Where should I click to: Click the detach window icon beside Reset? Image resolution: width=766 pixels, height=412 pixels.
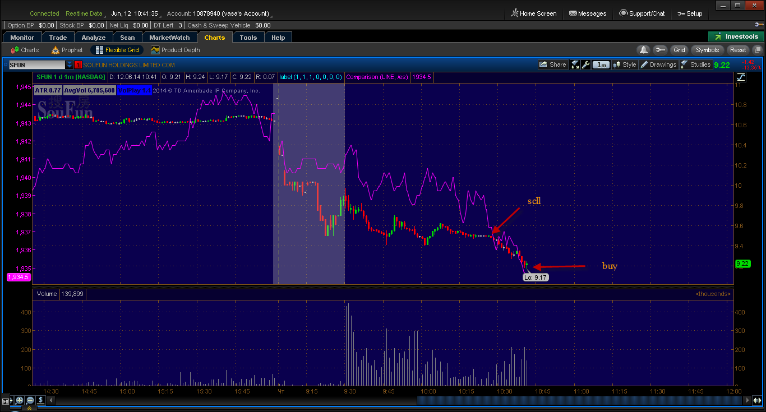pos(757,50)
